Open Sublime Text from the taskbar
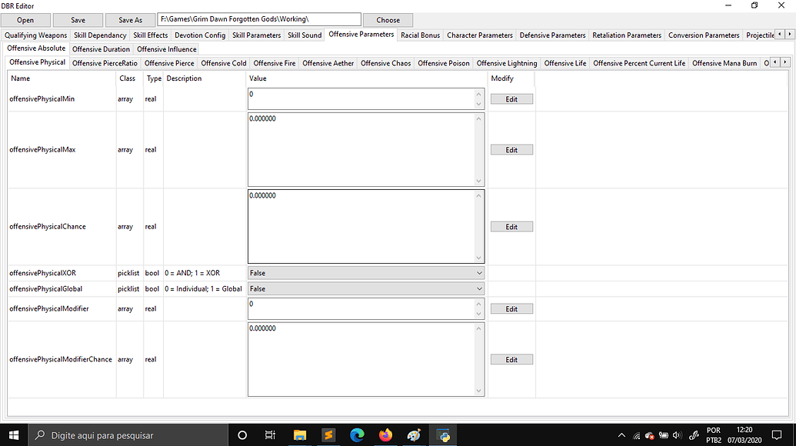796x446 pixels. pos(328,435)
